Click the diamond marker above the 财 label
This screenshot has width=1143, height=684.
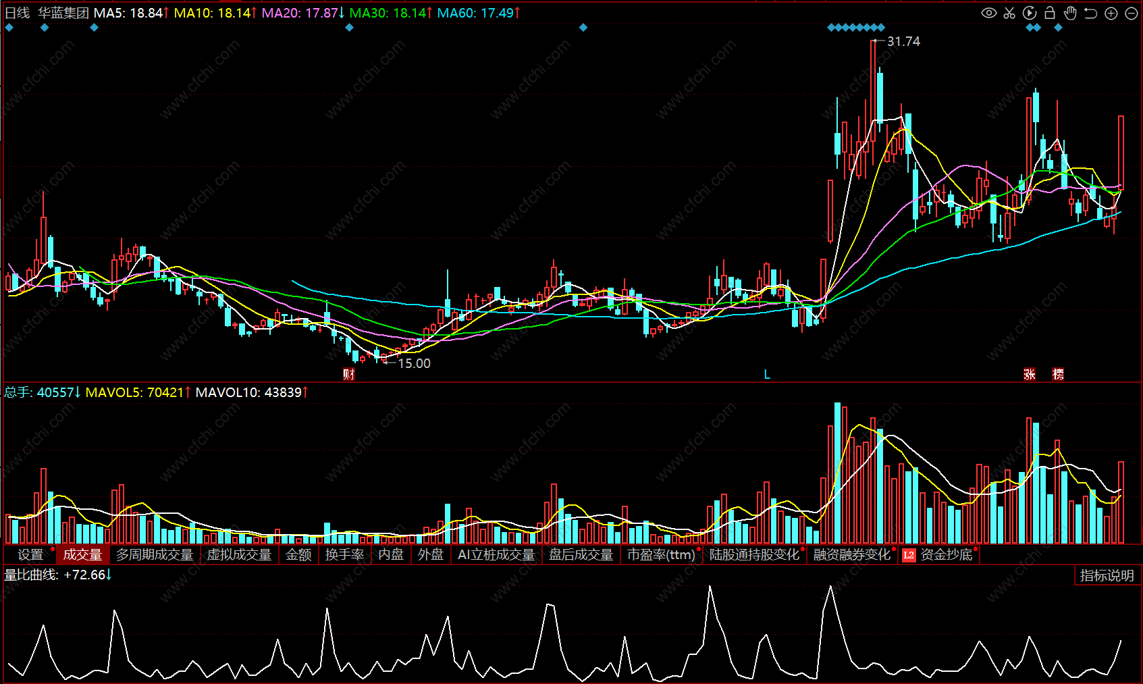point(349,28)
